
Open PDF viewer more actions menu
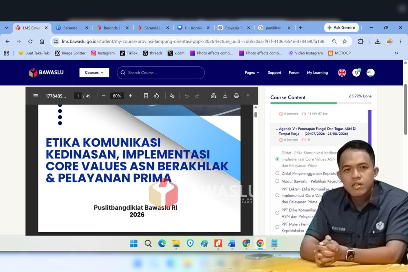point(248,96)
